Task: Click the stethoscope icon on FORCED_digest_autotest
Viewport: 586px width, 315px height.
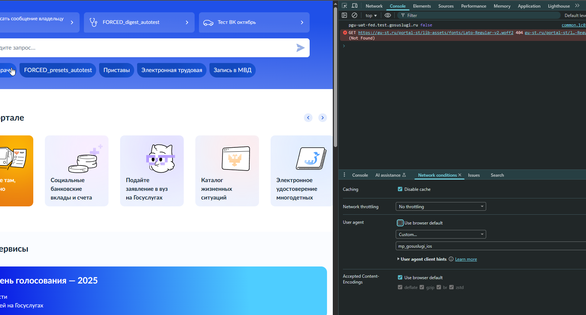Action: tap(93, 22)
